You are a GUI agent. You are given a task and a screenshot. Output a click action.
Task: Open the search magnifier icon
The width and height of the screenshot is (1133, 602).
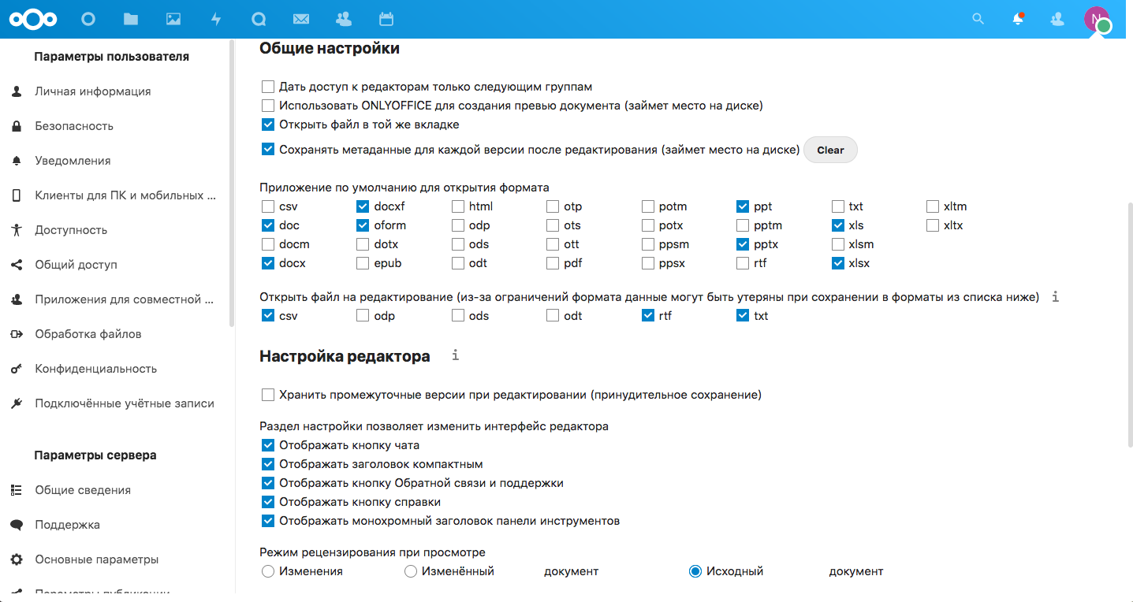(x=978, y=19)
